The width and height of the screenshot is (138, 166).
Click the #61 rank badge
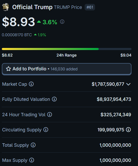pyautogui.click(x=90, y=7)
